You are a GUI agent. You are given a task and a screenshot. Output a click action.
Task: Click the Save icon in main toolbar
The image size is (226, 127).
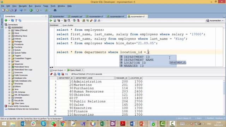tap(11, 10)
